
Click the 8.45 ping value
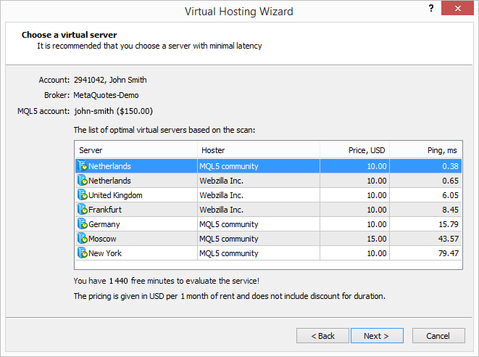(450, 210)
